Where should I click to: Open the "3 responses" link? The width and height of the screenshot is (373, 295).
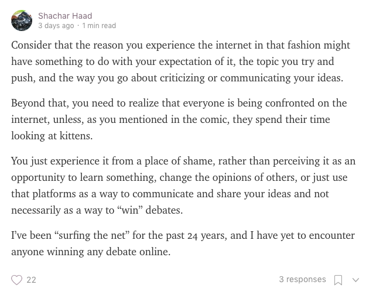point(302,279)
